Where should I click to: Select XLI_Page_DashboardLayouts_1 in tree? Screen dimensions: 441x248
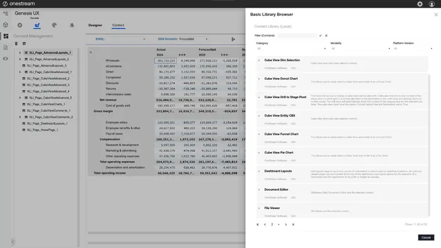(47, 123)
